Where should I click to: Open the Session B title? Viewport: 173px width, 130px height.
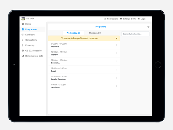55,87
